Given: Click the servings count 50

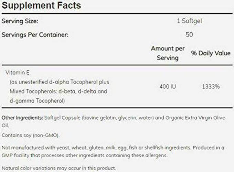Looking at the screenshot, I should [189, 34].
